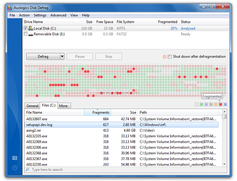
Task: Select the Removable Disk (E:) drive row
Action: pyautogui.click(x=126, y=34)
